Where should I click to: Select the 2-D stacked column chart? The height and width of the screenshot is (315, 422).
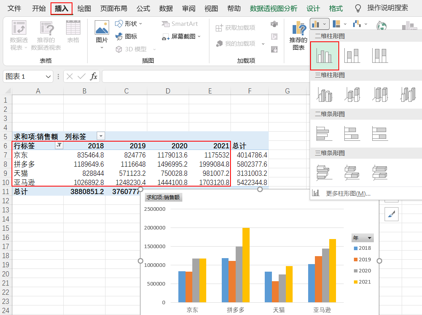(x=352, y=56)
